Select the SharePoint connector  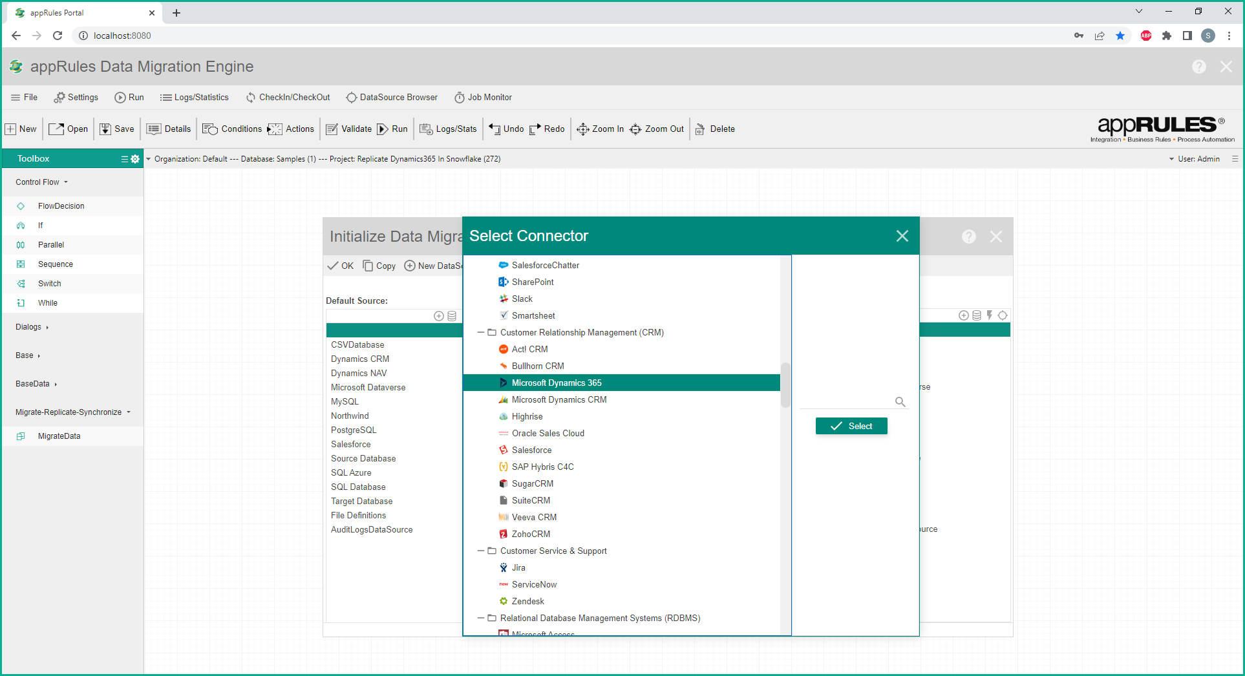[x=532, y=282]
